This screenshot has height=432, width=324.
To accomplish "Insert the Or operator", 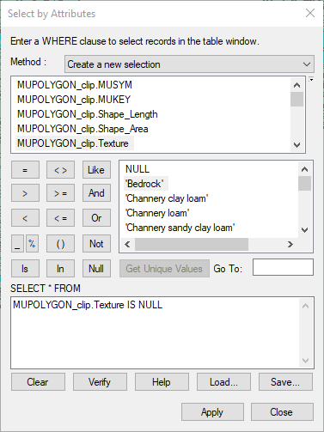I will 96,218.
